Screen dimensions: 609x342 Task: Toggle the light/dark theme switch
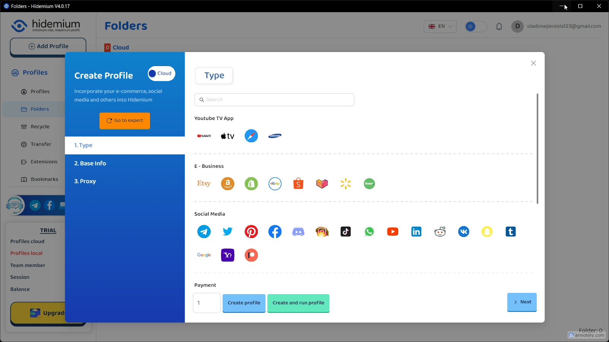[476, 27]
